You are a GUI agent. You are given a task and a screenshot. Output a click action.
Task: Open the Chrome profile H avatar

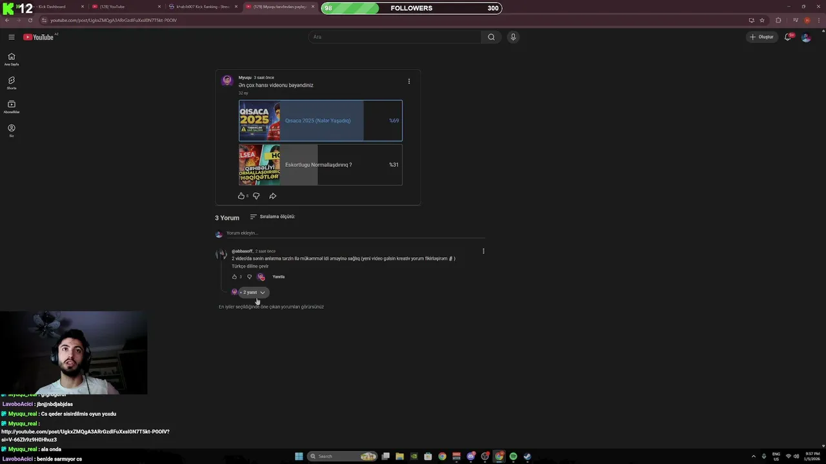(x=807, y=20)
